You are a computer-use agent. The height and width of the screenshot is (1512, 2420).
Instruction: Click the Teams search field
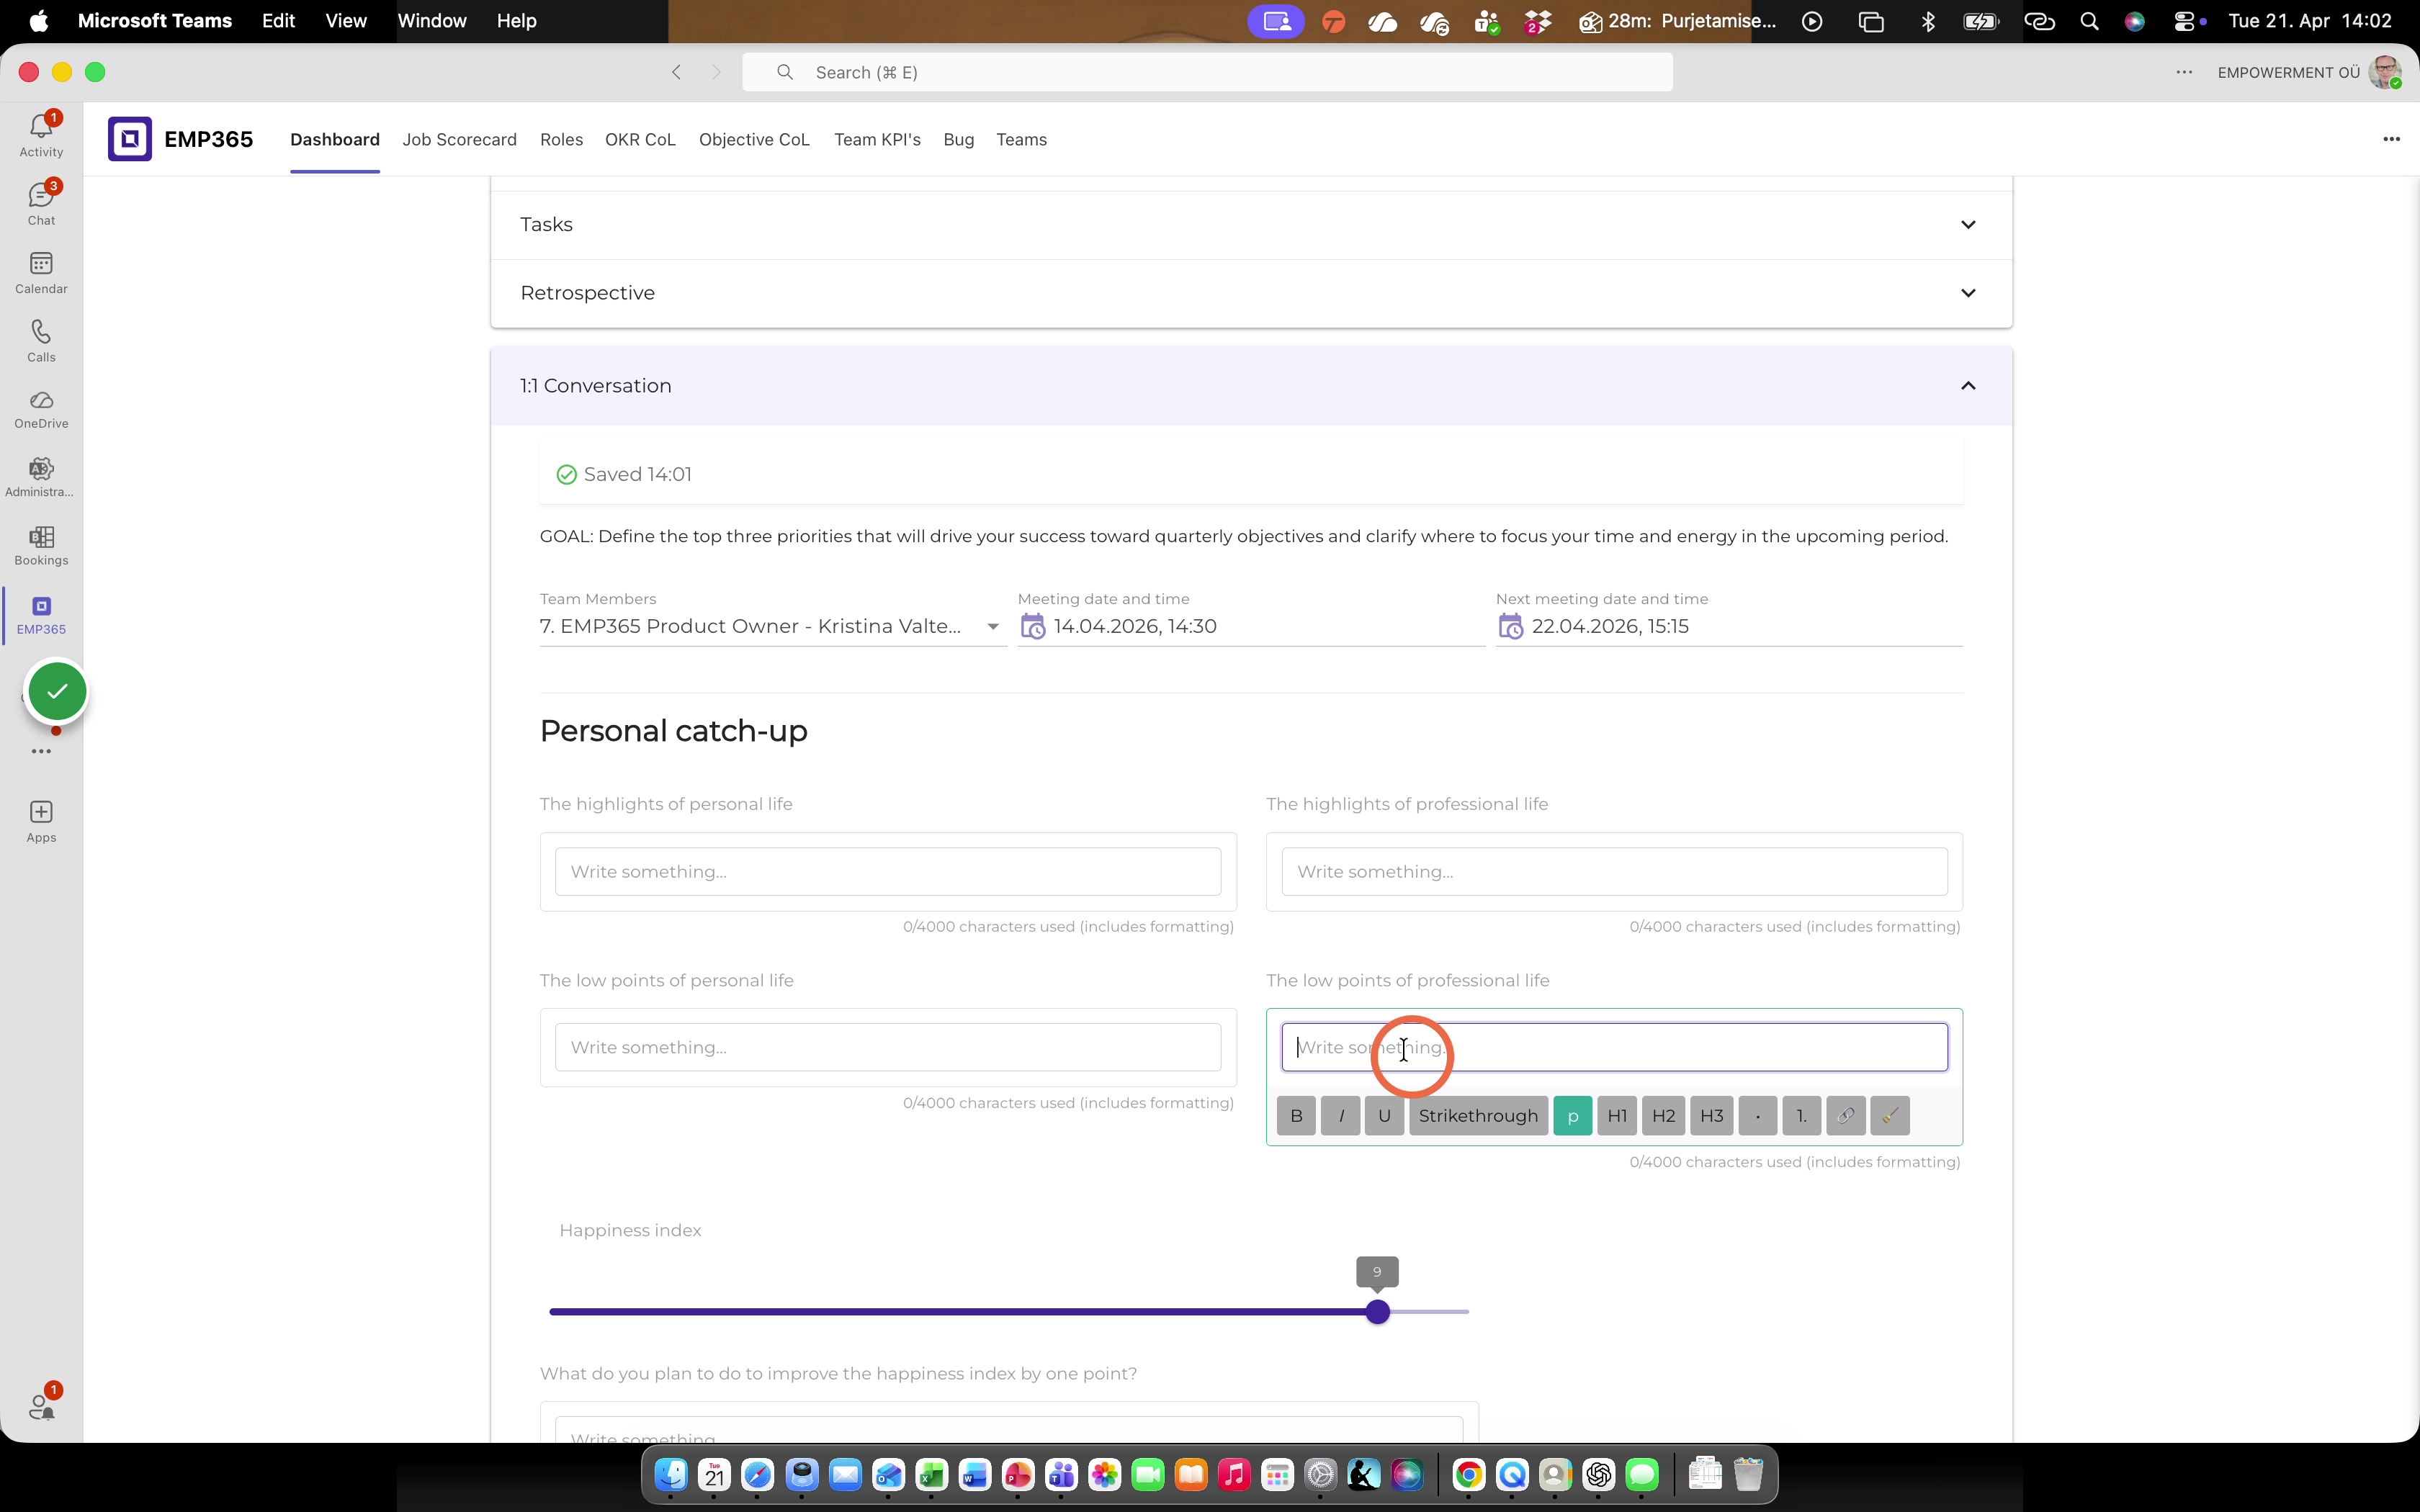click(1207, 72)
